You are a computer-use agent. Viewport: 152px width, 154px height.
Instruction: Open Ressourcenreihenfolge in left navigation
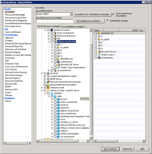click(15, 15)
